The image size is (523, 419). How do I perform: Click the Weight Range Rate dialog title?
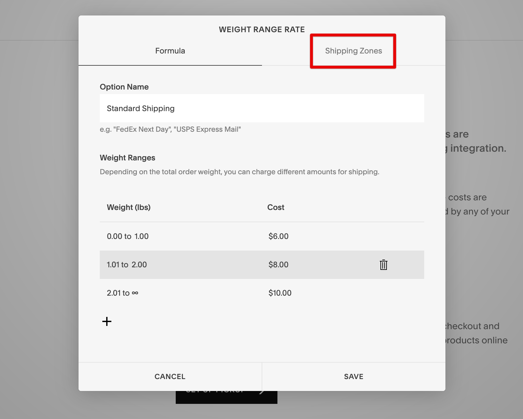point(262,29)
